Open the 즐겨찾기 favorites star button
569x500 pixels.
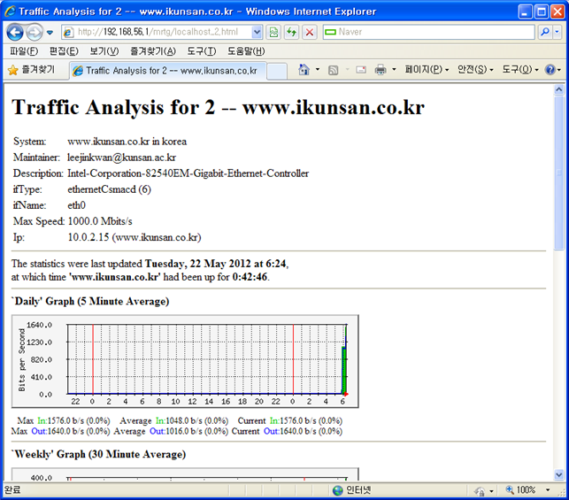(32, 69)
